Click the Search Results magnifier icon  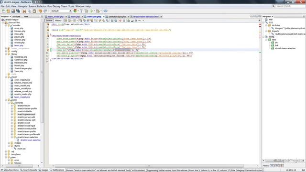click(x=21, y=170)
